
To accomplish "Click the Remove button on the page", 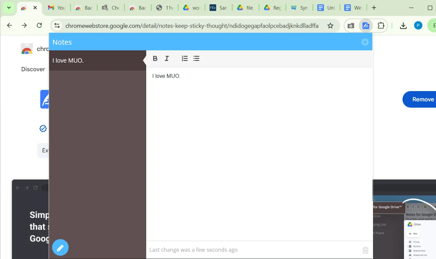I will [423, 99].
